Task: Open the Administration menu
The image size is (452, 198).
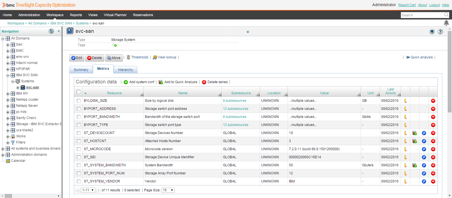Action: coord(29,15)
